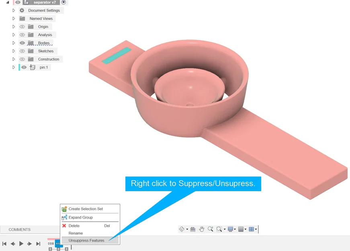Play the design timeline
Screen dimensions: 350x251
21,244
